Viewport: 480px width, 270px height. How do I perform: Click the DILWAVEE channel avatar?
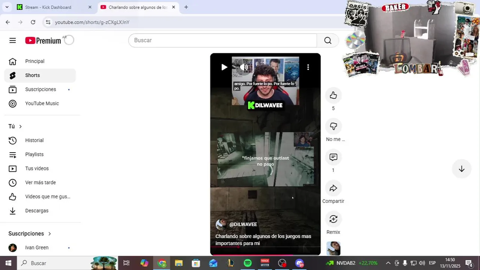pyautogui.click(x=221, y=225)
